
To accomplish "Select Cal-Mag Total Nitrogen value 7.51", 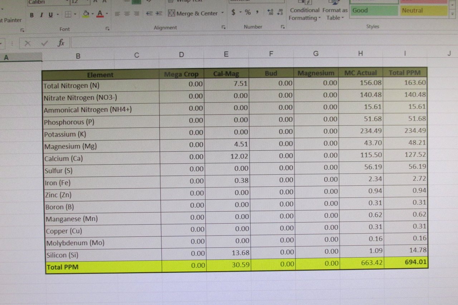I will click(227, 84).
